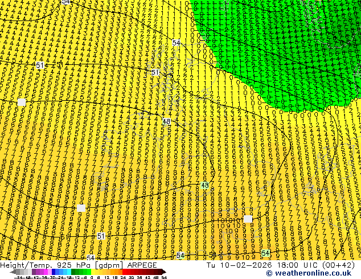Click the '-54' legend scale value
This screenshot has height=279, width=361.
pos(18,277)
